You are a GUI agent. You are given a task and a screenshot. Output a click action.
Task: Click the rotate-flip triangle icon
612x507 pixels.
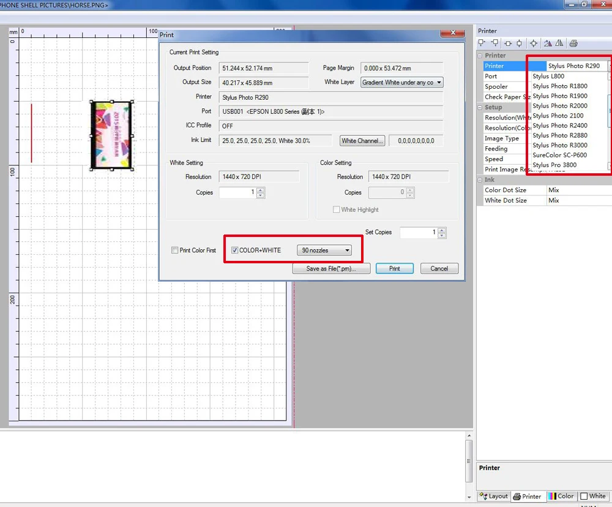coord(548,43)
